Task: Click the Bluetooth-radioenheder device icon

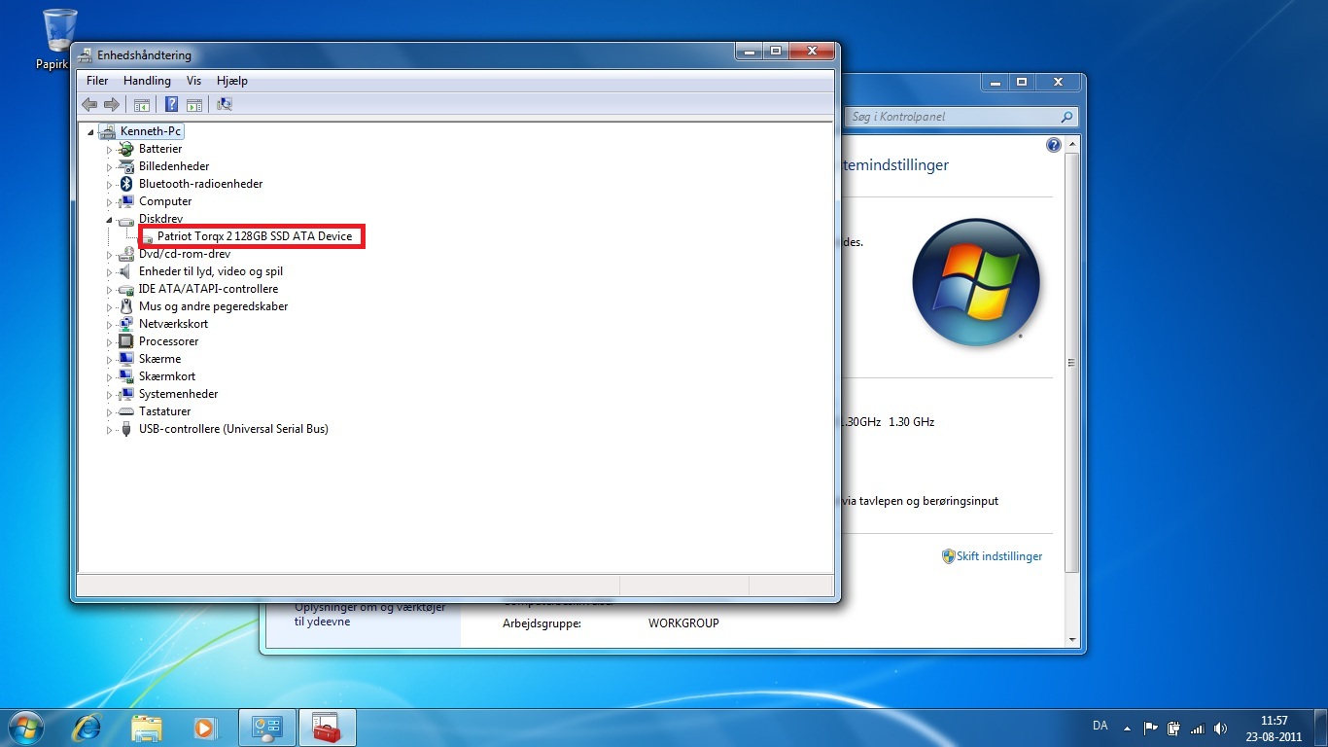Action: [x=125, y=184]
